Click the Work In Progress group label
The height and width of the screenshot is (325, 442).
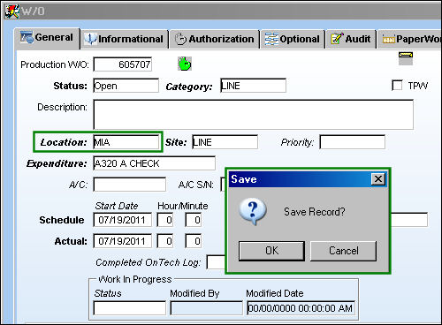[x=135, y=279]
